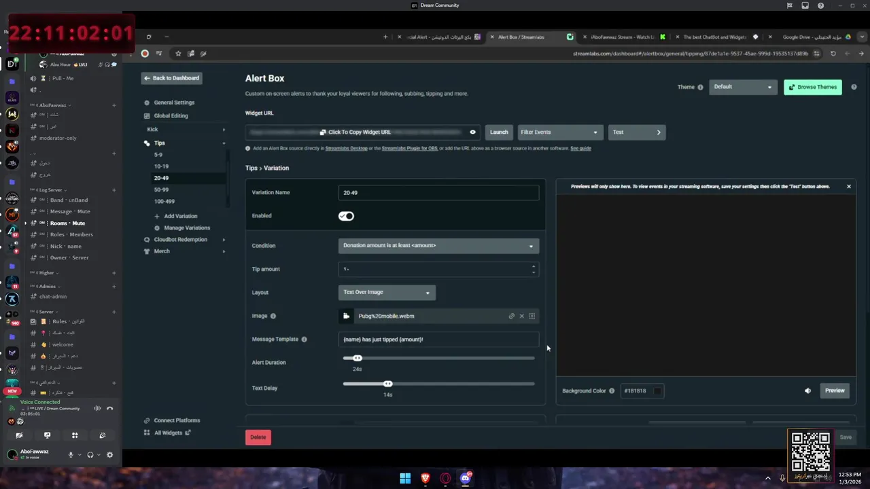
Task: Click the link icon in the Image field
Action: (x=512, y=316)
